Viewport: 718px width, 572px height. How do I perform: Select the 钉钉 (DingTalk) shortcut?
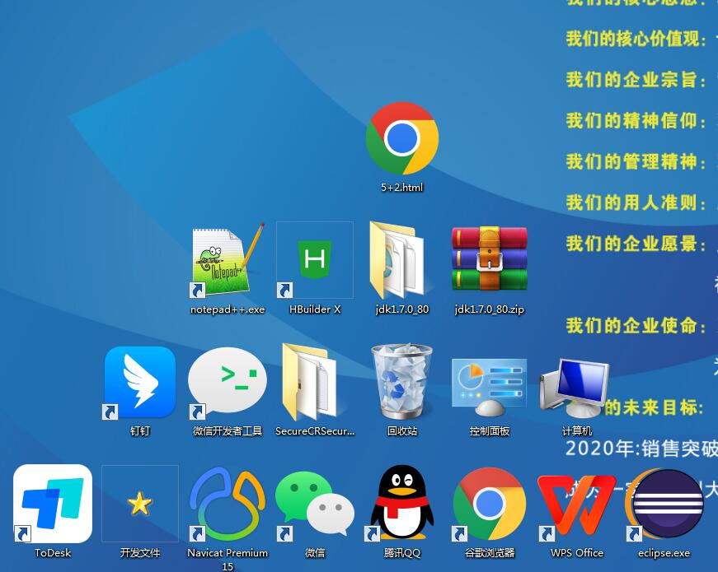tap(140, 382)
